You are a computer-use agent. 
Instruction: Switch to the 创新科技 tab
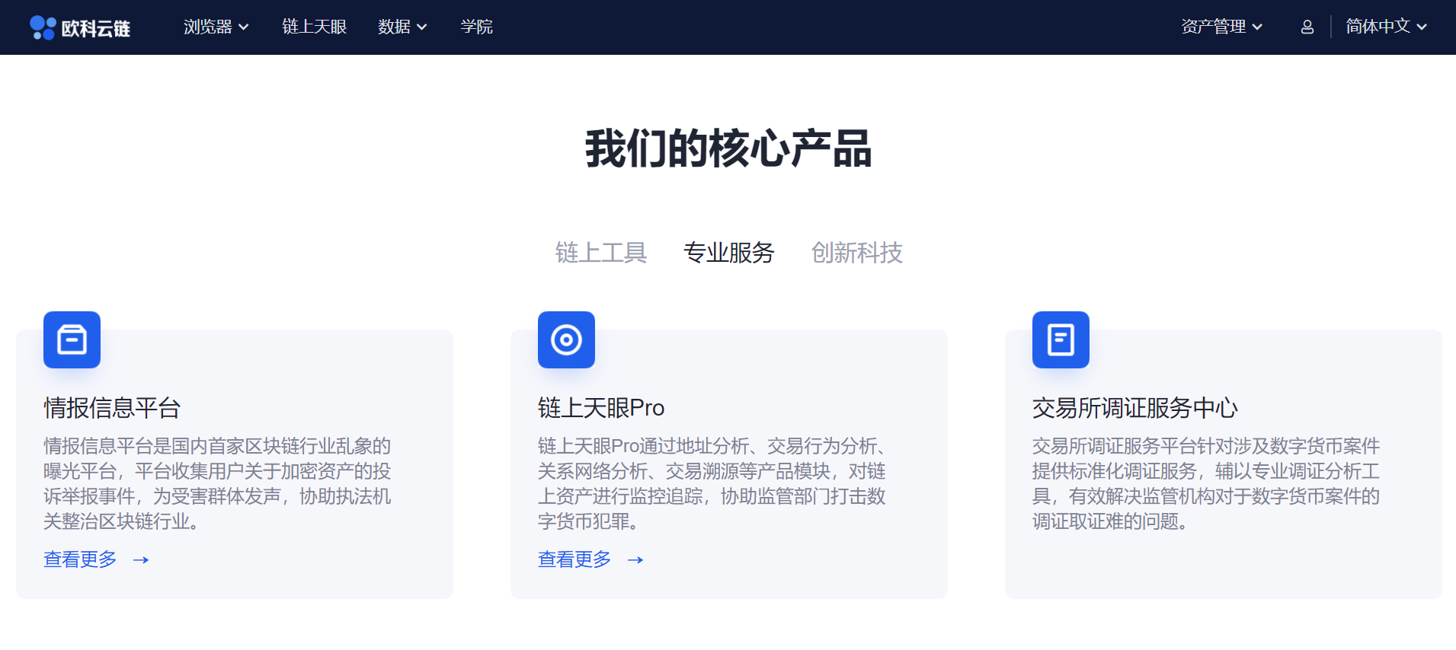pos(857,253)
